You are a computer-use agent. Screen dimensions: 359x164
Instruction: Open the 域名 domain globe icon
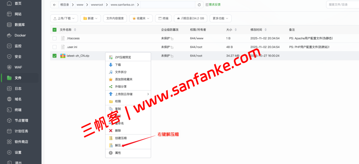[9, 99]
